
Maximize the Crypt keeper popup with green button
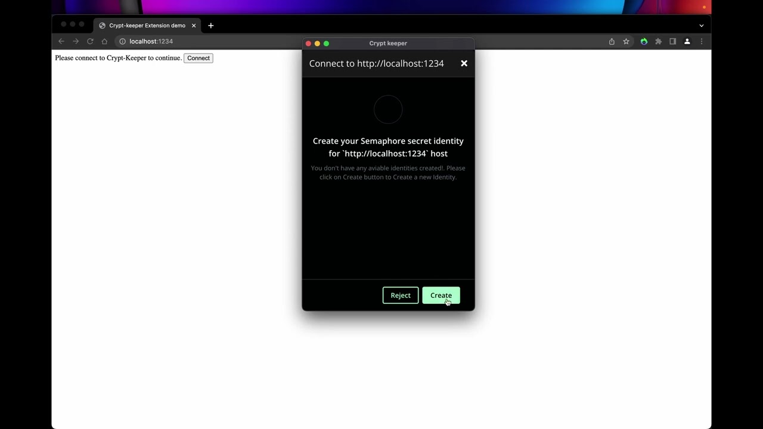click(326, 43)
